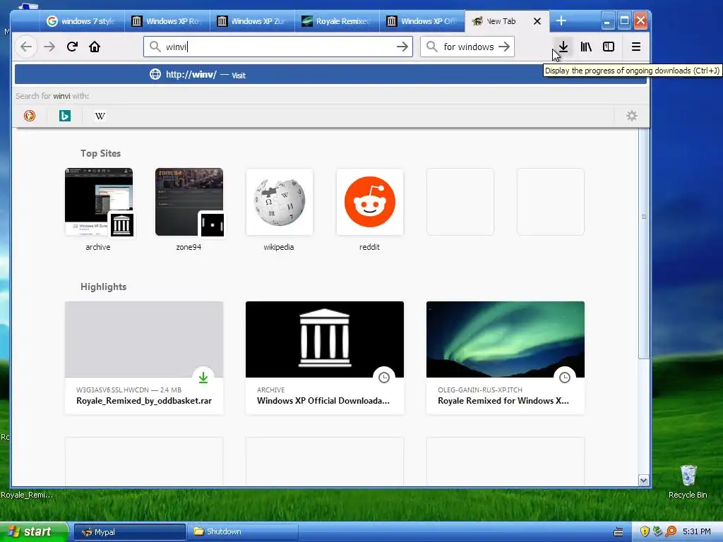Click the orange magnifier tray icon
Screen dimensions: 723x542
(x=671, y=531)
